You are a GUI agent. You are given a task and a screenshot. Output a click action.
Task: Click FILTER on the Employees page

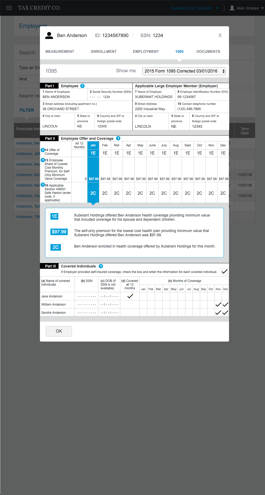[x=27, y=110]
